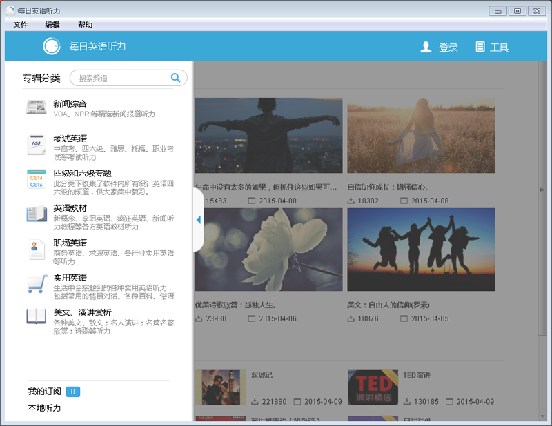Open the jumping people sunset thumbnail
This screenshot has height=426, width=552.
pos(421,250)
